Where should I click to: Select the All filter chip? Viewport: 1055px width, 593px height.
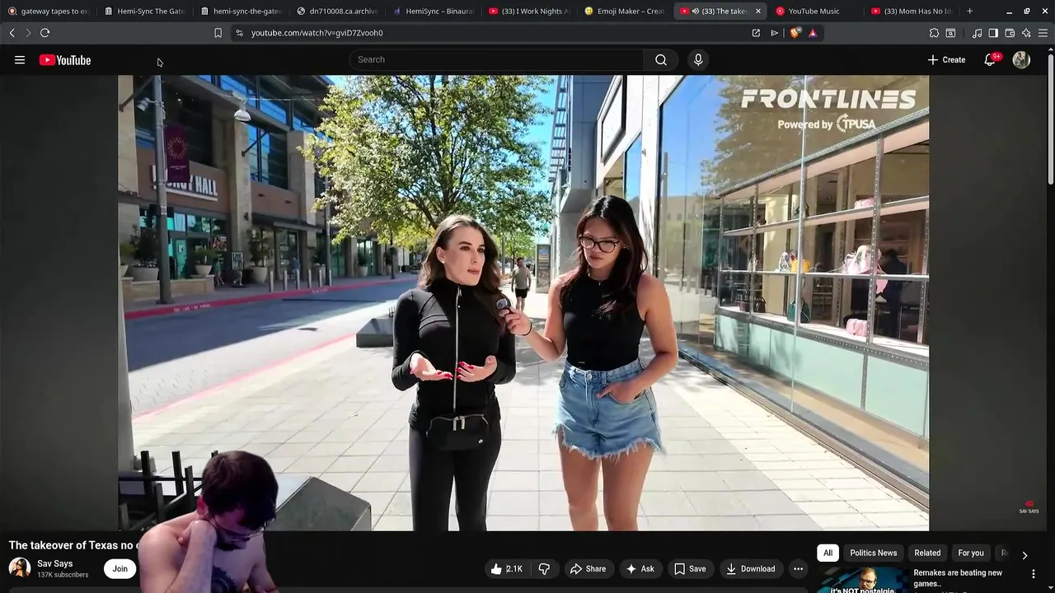(828, 553)
